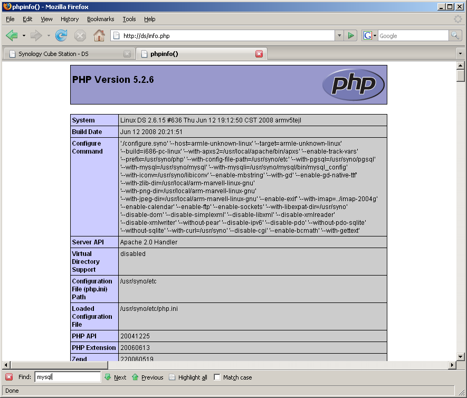The height and width of the screenshot is (398, 467).
Task: Click the /usr/syno/etc/php.ini path value
Action: [149, 309]
